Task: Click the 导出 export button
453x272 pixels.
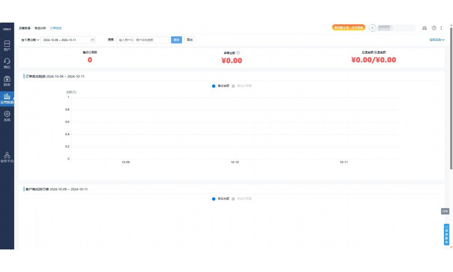Action: click(189, 40)
